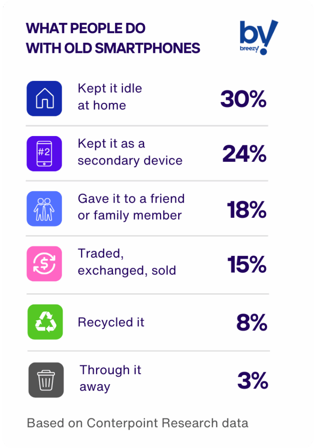Click the 'Recycled it' label

click(111, 322)
